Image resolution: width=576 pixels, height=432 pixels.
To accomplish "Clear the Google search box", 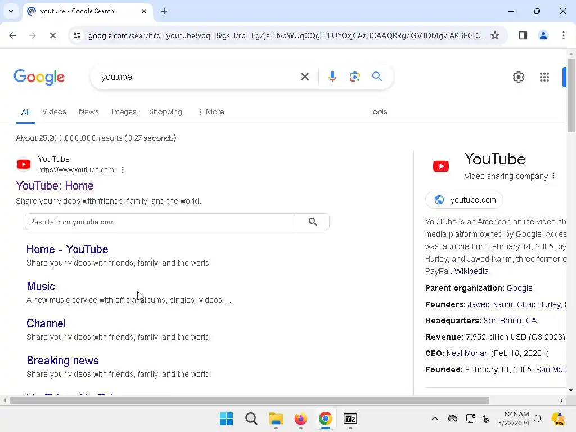I will click(x=304, y=76).
